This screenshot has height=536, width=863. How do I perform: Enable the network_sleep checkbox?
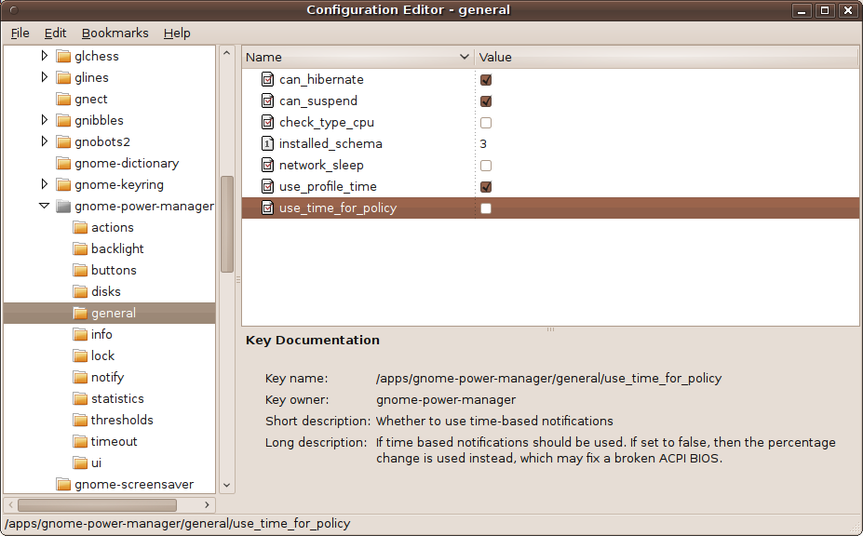tap(486, 166)
